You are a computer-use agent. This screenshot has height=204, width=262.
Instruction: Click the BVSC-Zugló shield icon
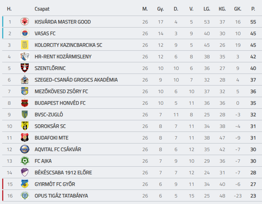[25, 115]
